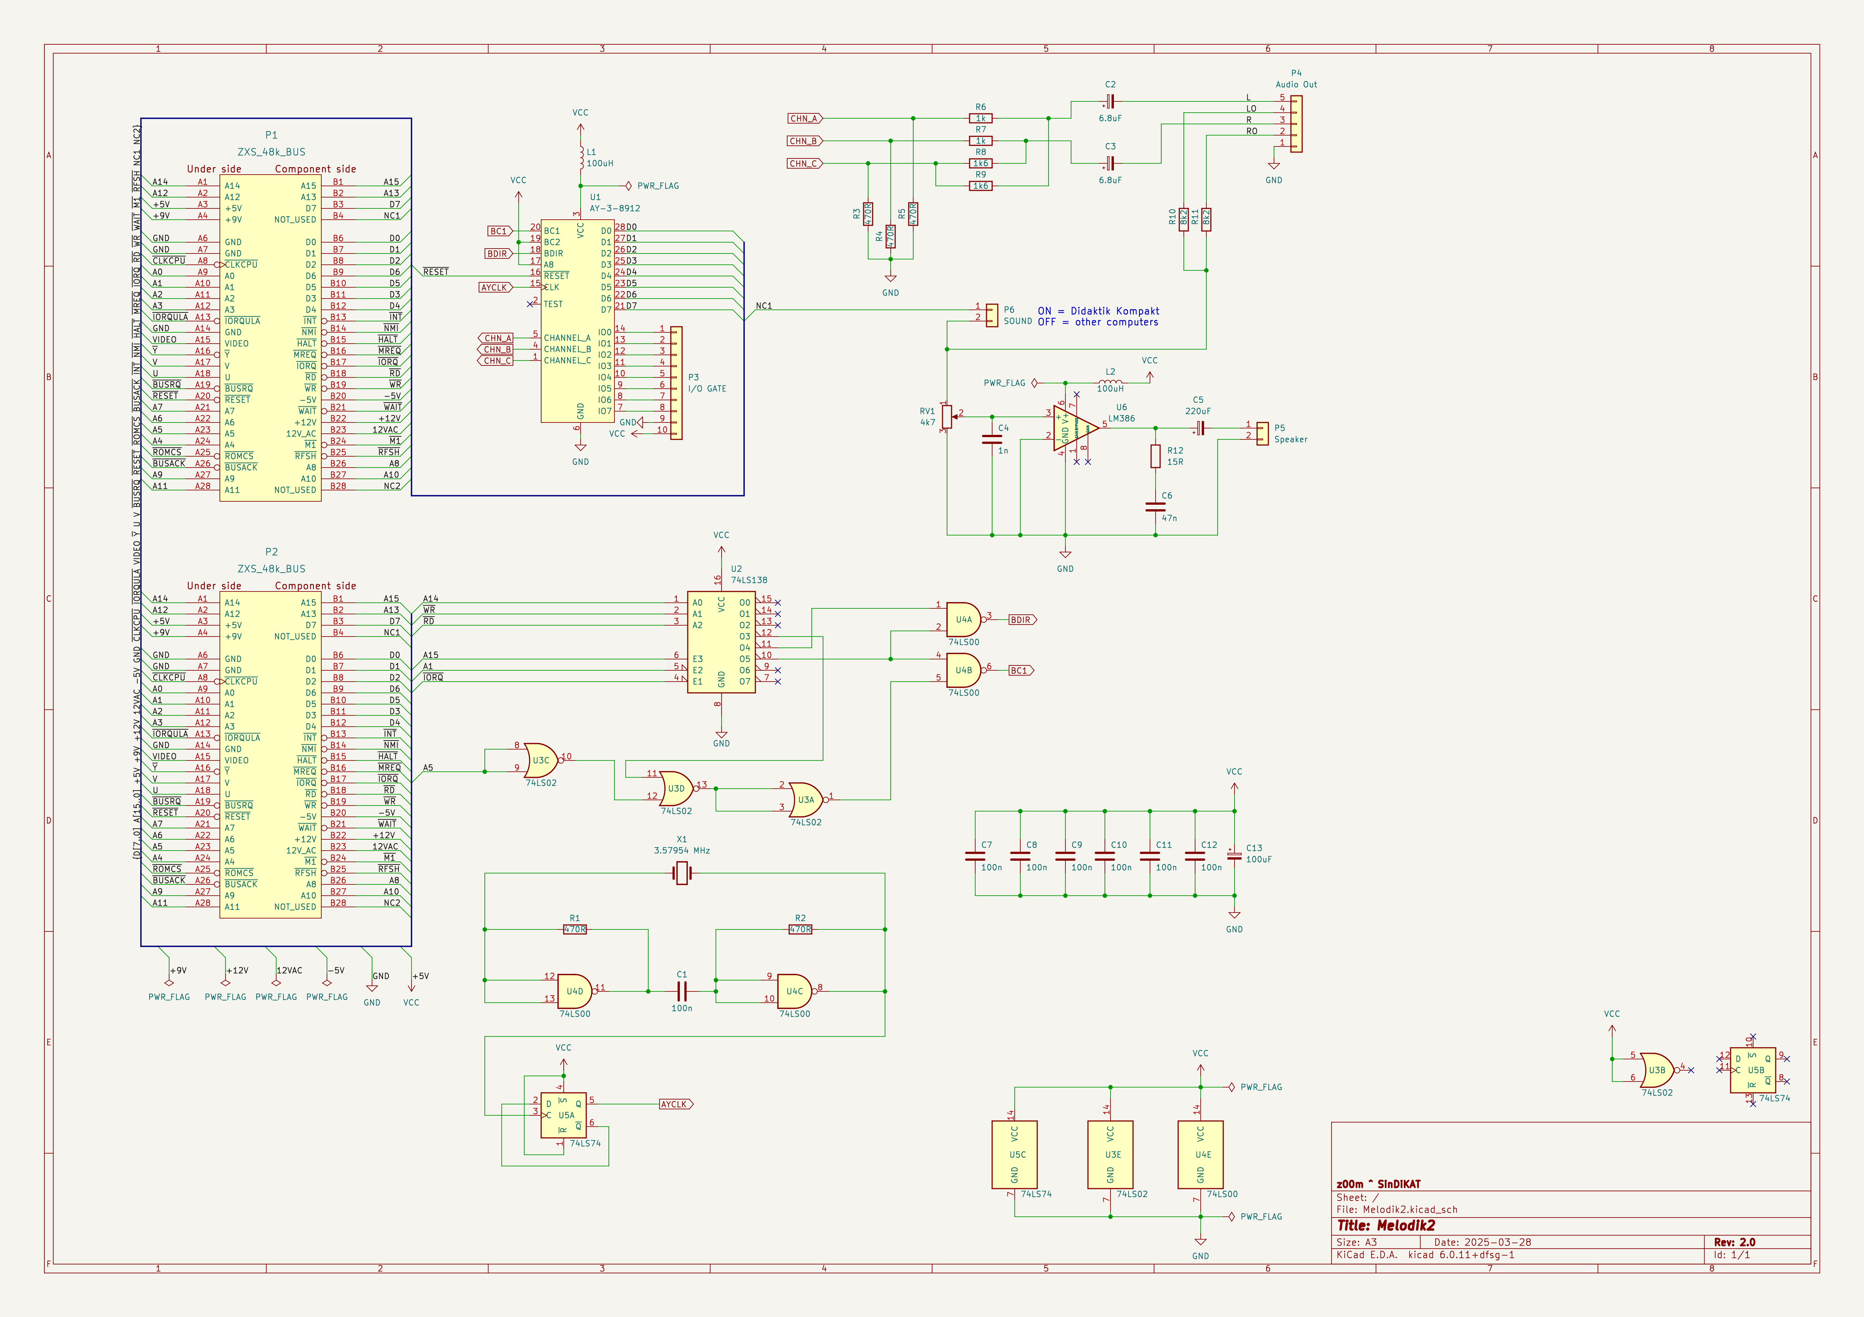Select the 'Title: Melodik2' title block text
The image size is (1864, 1317).
point(1386,1225)
